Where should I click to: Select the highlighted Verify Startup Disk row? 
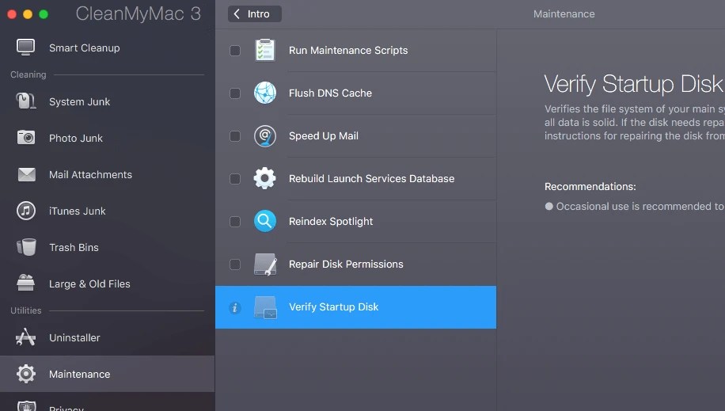pyautogui.click(x=355, y=307)
